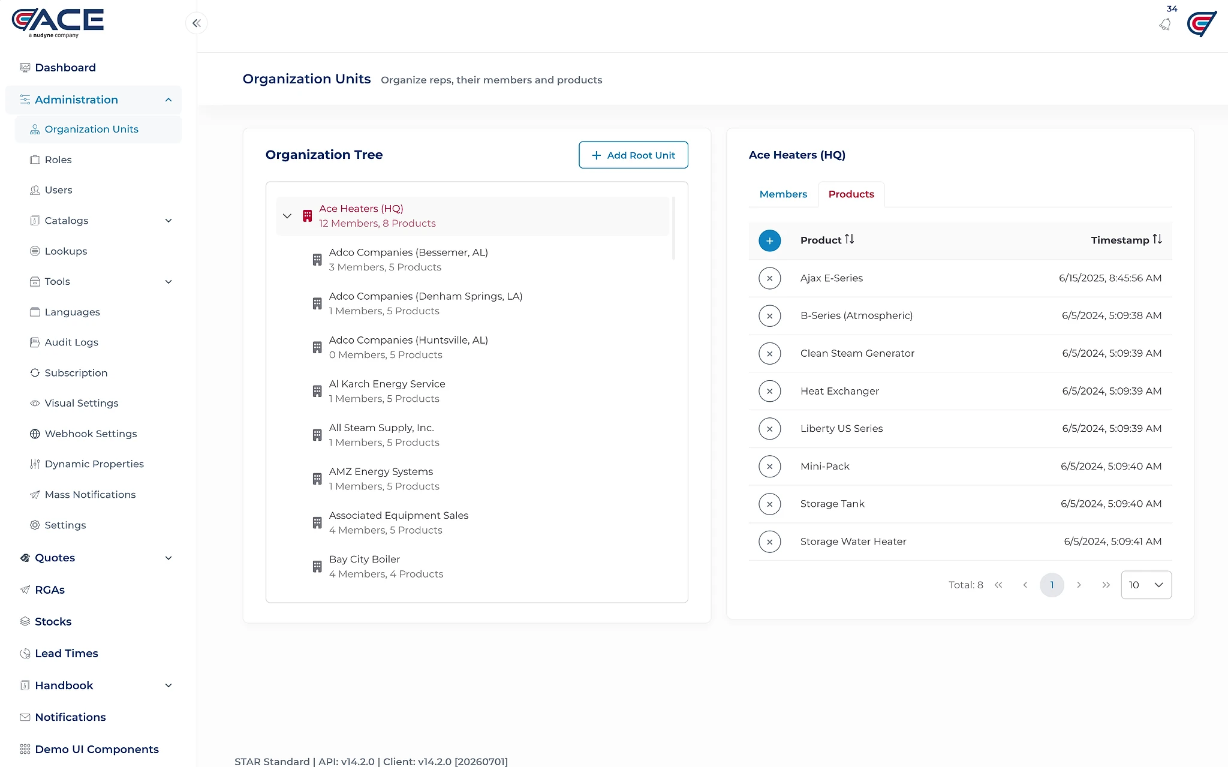Screen dimensions: 1228x767
Task: Sort by Product column arrows
Action: [x=849, y=239]
